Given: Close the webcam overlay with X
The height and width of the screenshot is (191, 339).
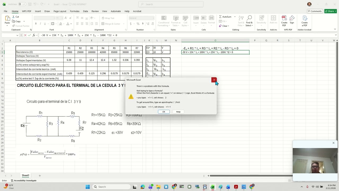Looking at the screenshot, I should [333, 143].
